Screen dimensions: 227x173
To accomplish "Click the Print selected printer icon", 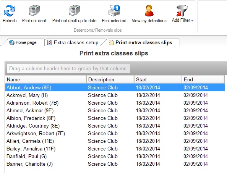I will tap(114, 10).
